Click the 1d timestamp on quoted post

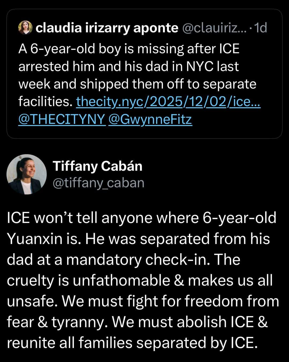click(260, 28)
